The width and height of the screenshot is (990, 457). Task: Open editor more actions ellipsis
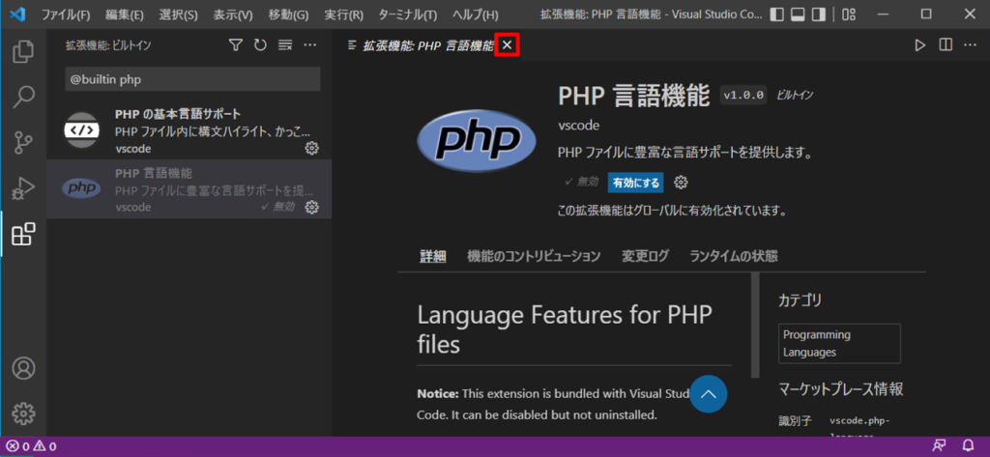click(x=970, y=44)
